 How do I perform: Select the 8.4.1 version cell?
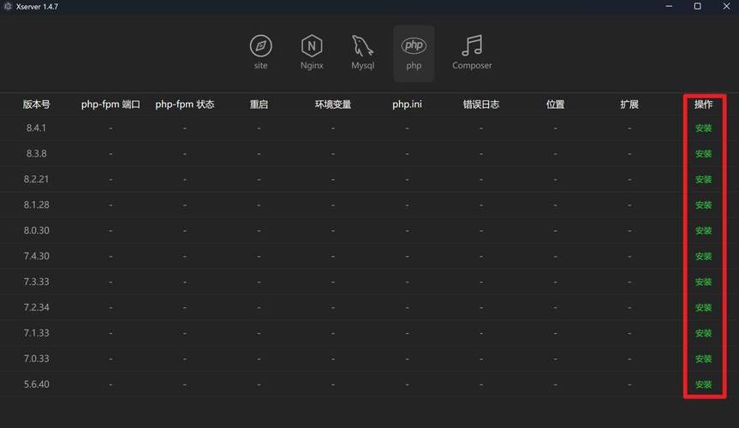(36, 128)
